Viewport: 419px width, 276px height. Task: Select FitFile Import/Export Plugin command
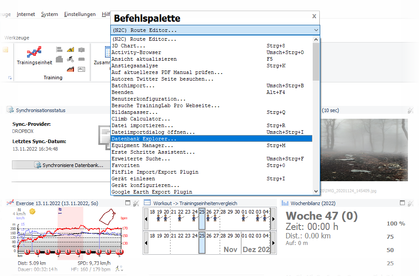click(211, 172)
